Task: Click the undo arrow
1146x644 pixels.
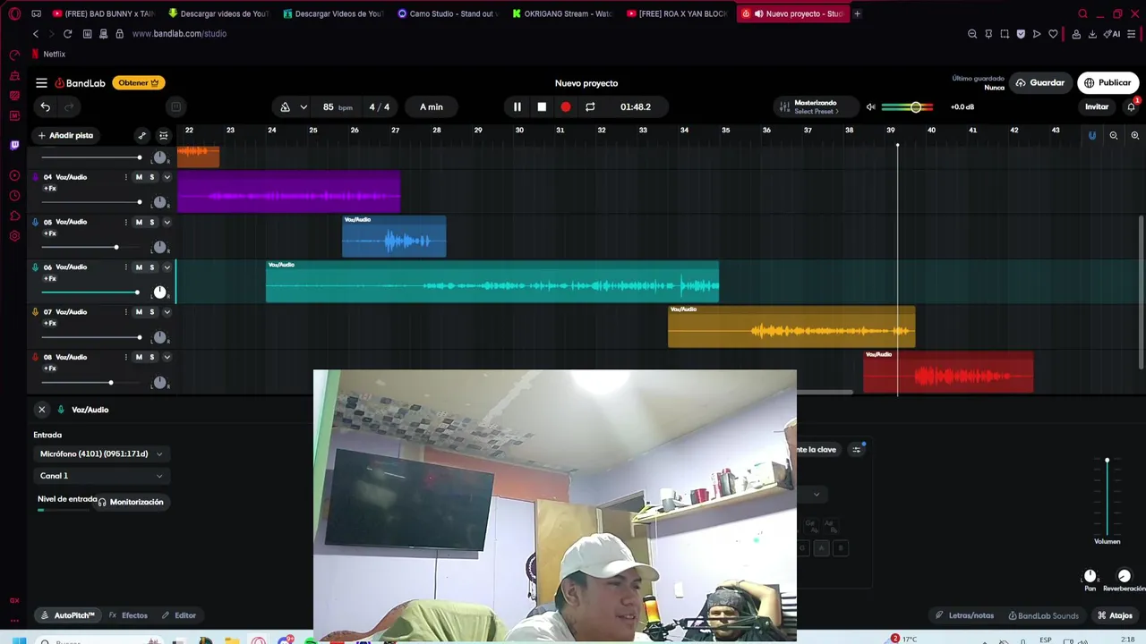Action: 45,106
